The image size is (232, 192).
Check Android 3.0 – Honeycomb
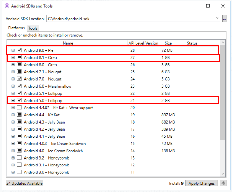[19, 172]
